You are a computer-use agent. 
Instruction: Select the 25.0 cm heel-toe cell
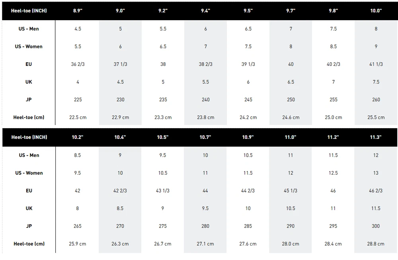pyautogui.click(x=333, y=117)
